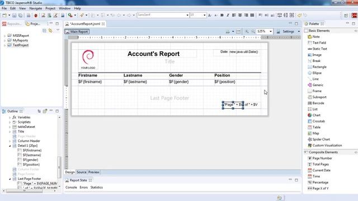Select the Percentage composite element

[318, 183]
